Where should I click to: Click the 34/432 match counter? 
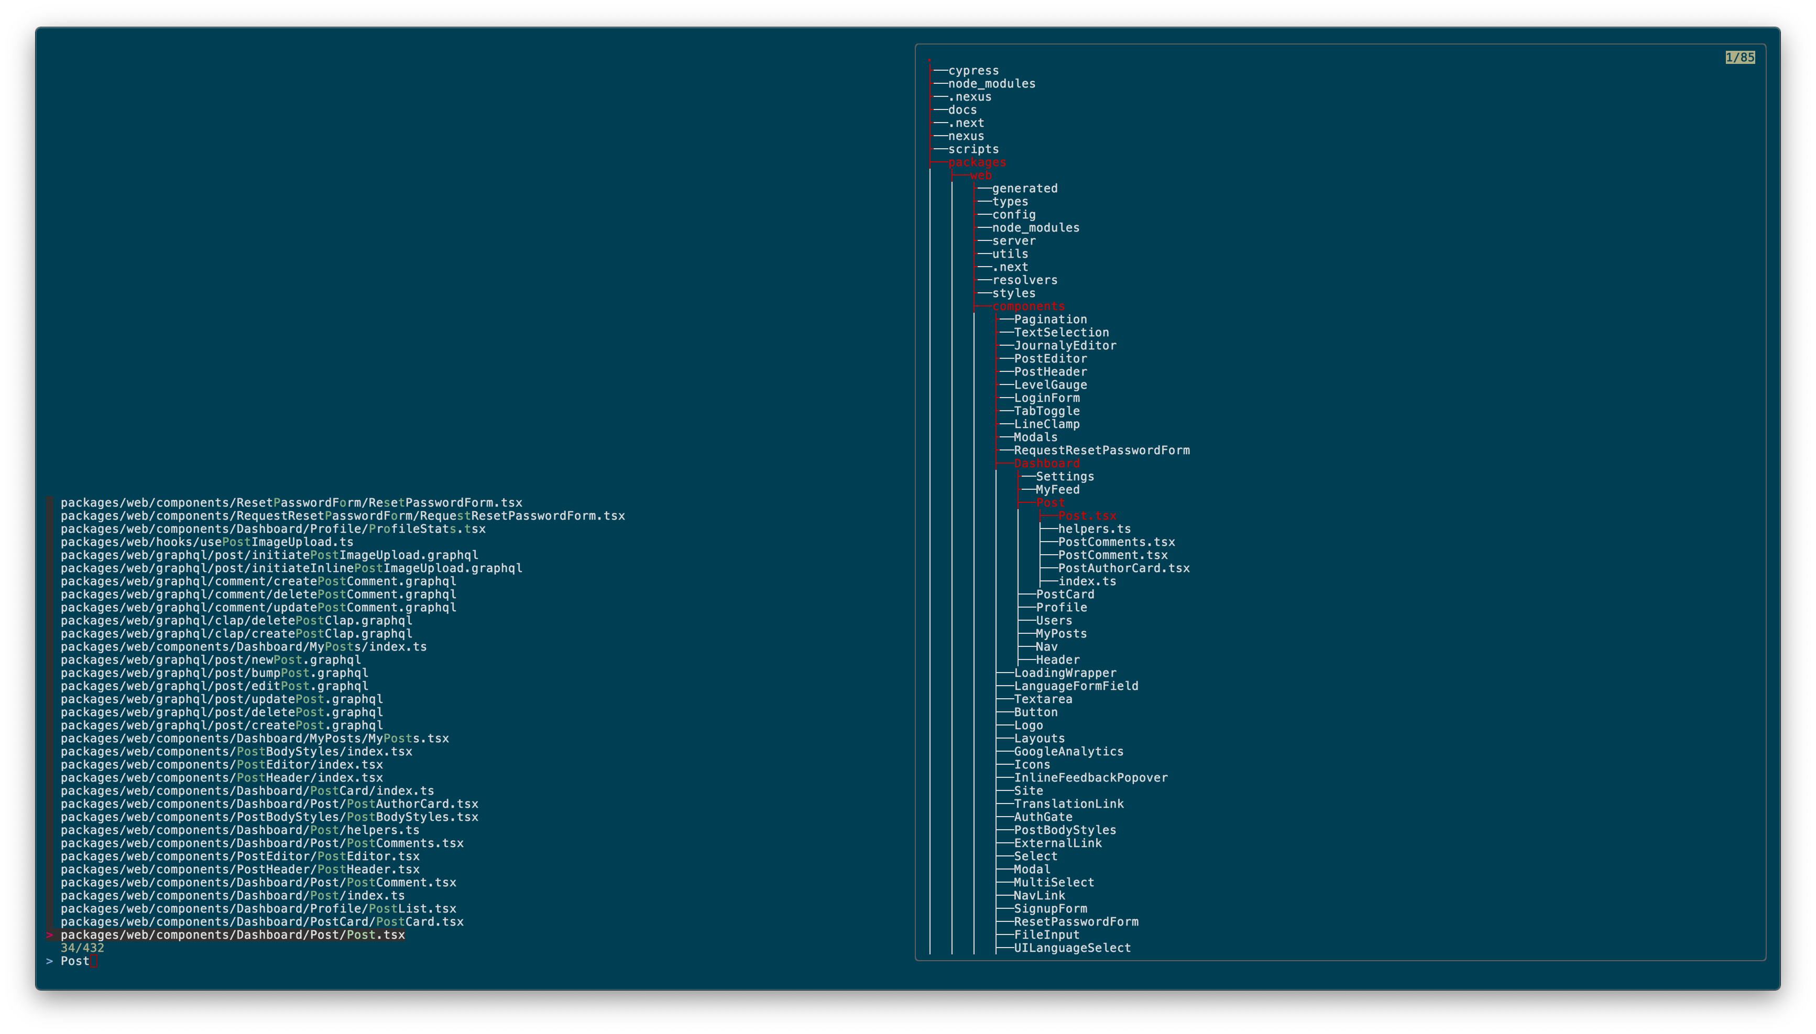(x=82, y=948)
